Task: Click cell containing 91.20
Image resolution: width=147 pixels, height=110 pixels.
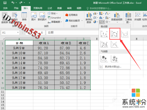Action: (44, 48)
